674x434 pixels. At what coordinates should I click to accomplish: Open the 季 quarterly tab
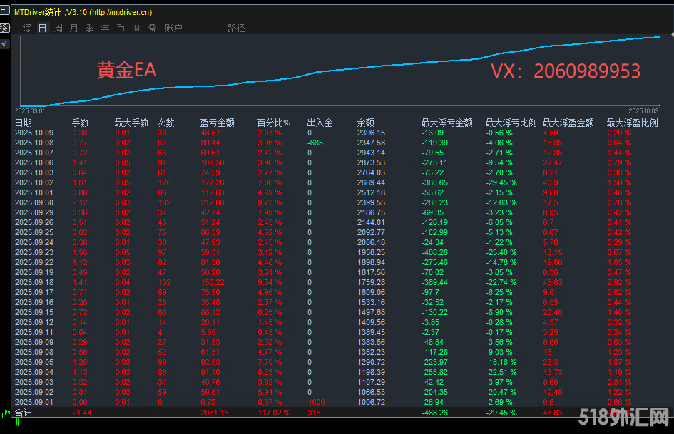coord(90,28)
